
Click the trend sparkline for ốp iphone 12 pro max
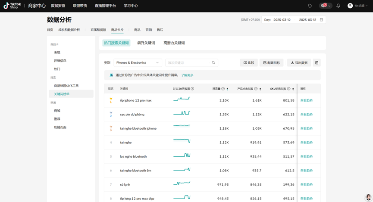[x=182, y=99]
